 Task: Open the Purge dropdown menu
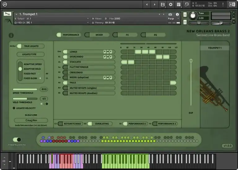coord(173,19)
